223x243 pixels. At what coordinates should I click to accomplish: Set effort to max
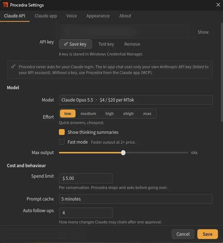(147, 114)
